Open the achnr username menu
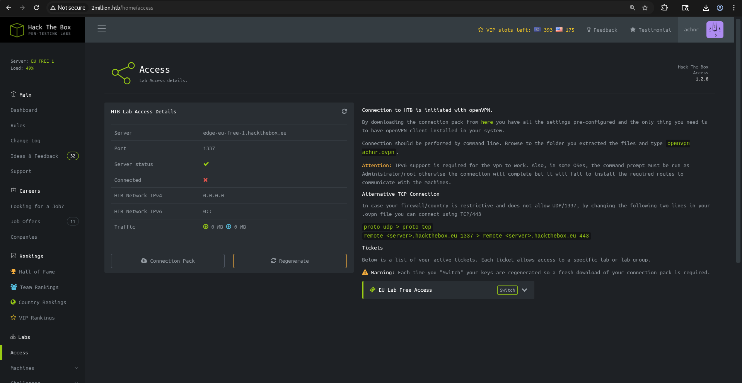This screenshot has height=383, width=742. [691, 30]
